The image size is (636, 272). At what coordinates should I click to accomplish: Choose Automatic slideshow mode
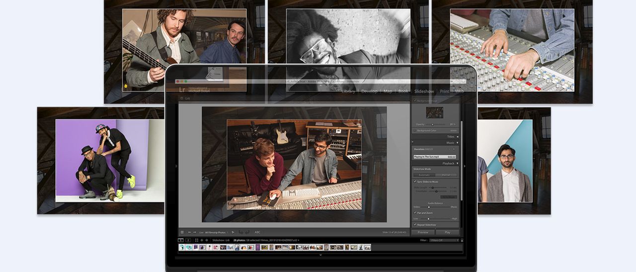pyautogui.click(x=424, y=175)
